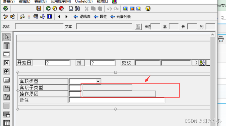Click the 属性 button
226x126 pixels.
(x=100, y=17)
